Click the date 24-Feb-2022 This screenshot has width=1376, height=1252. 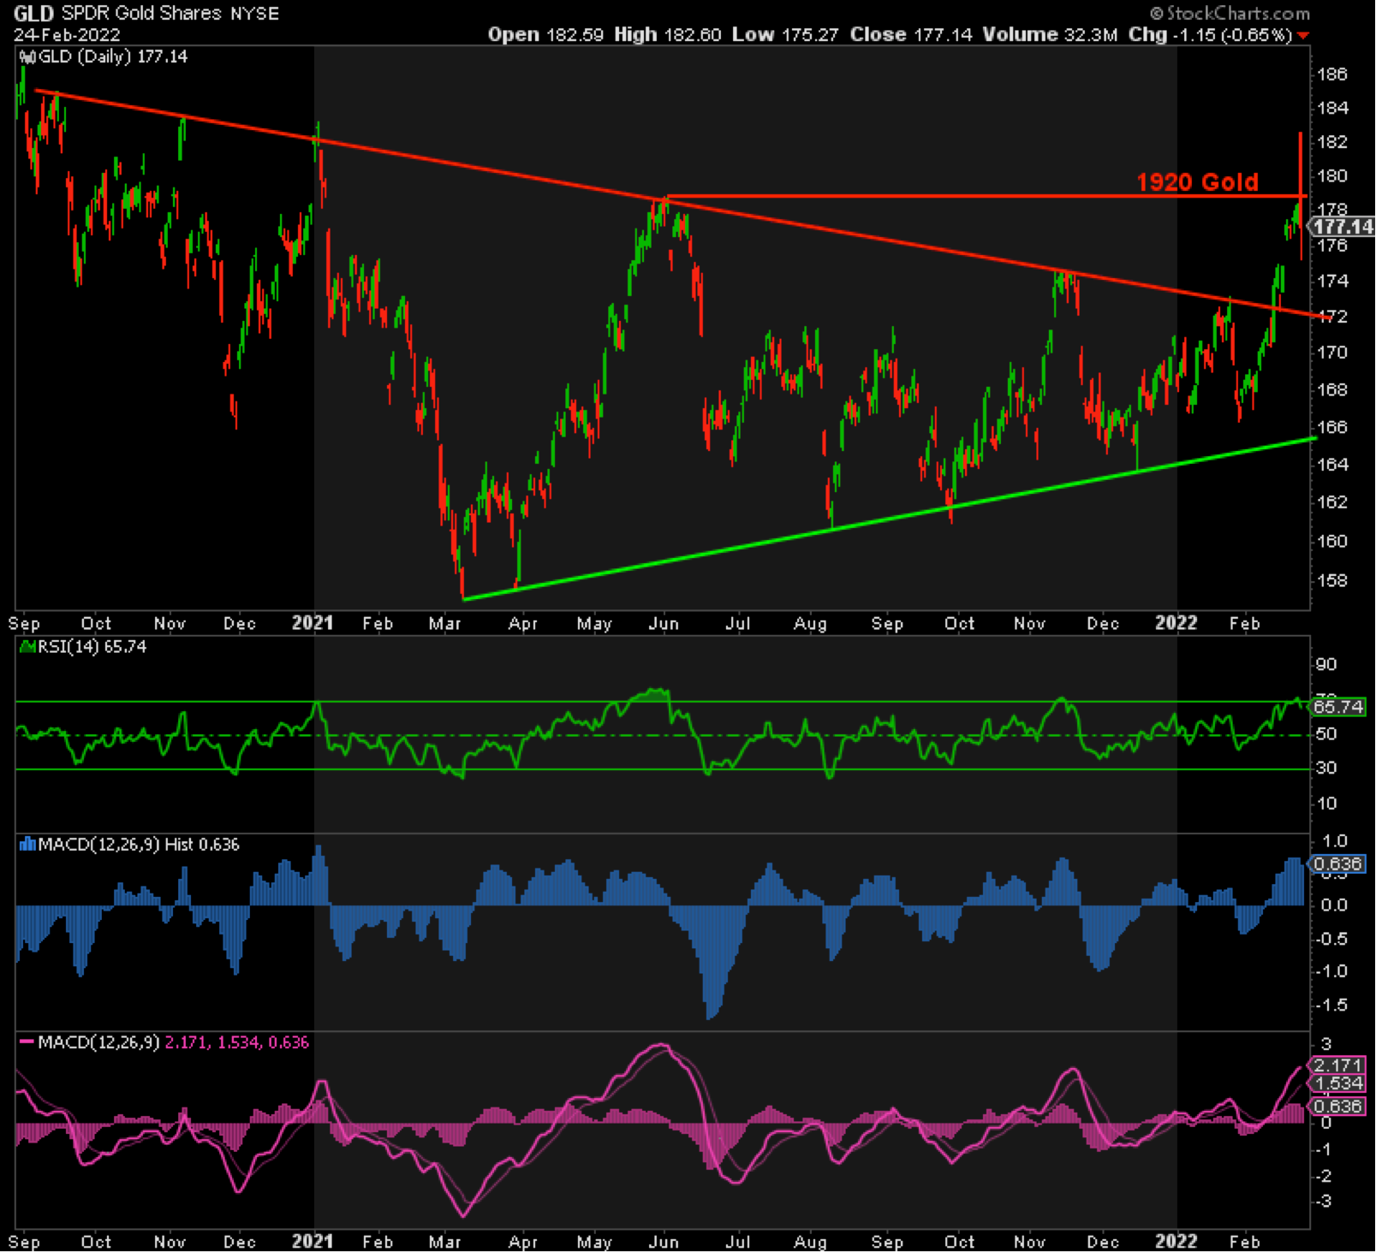tap(67, 35)
